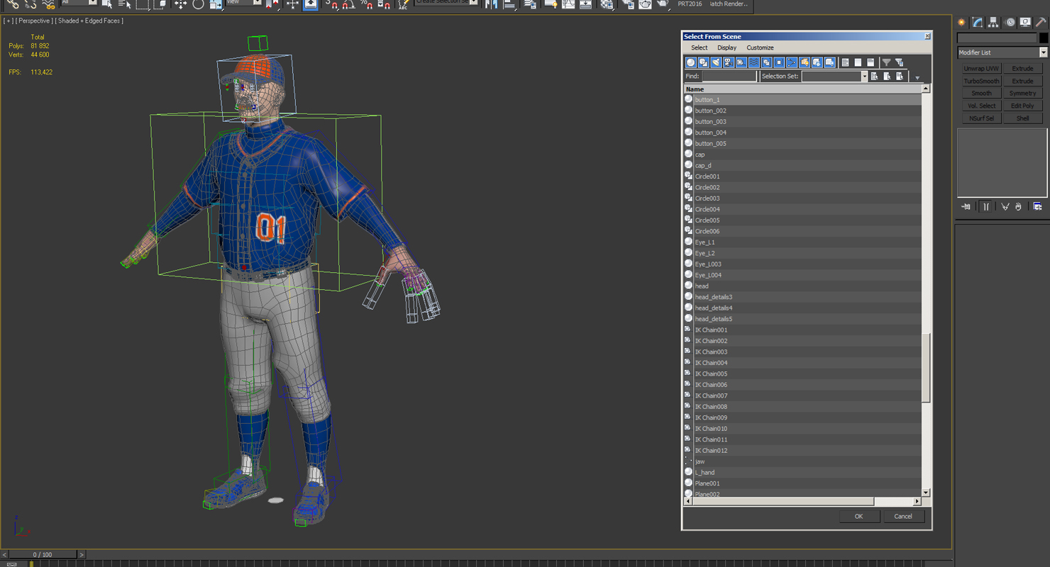Expand the small arrow options right of Selection Set icons
This screenshot has height=567, width=1050.
click(x=917, y=78)
